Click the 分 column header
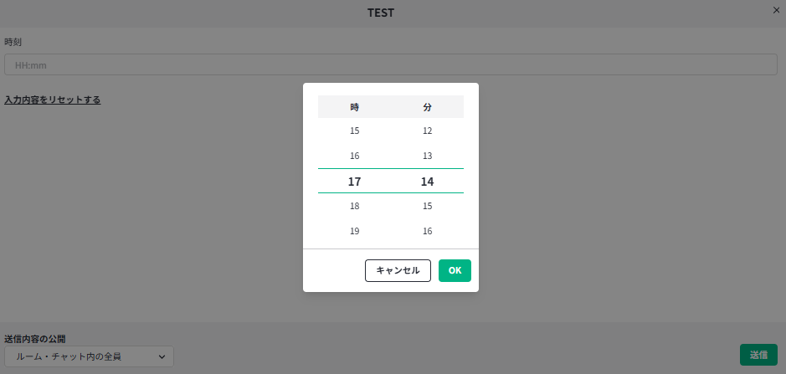Screen dimensions: 786x374 pos(427,107)
